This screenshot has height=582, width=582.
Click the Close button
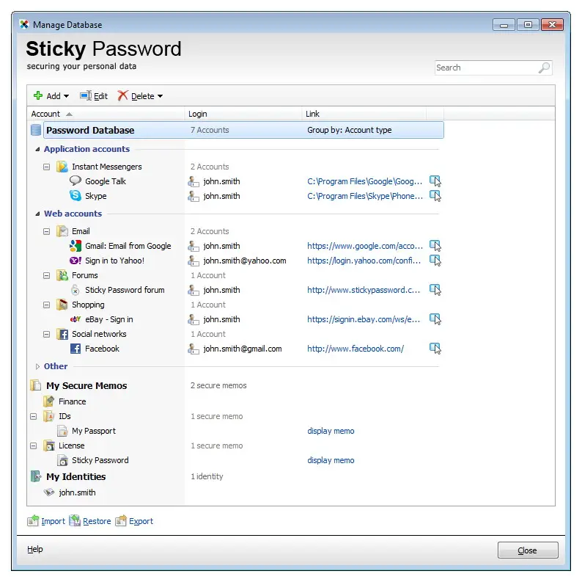pyautogui.click(x=528, y=550)
